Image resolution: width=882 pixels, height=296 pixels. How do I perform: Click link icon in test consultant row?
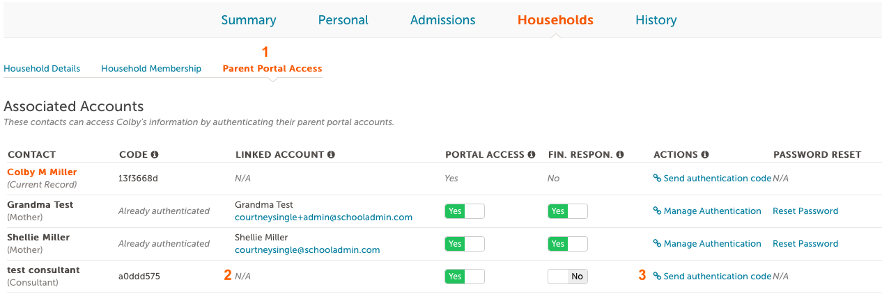657,277
